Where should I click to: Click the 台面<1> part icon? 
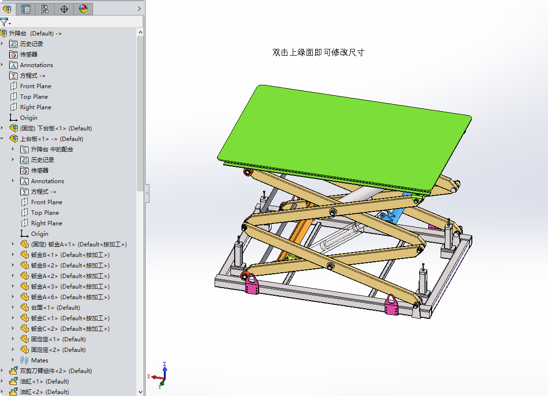coord(24,307)
